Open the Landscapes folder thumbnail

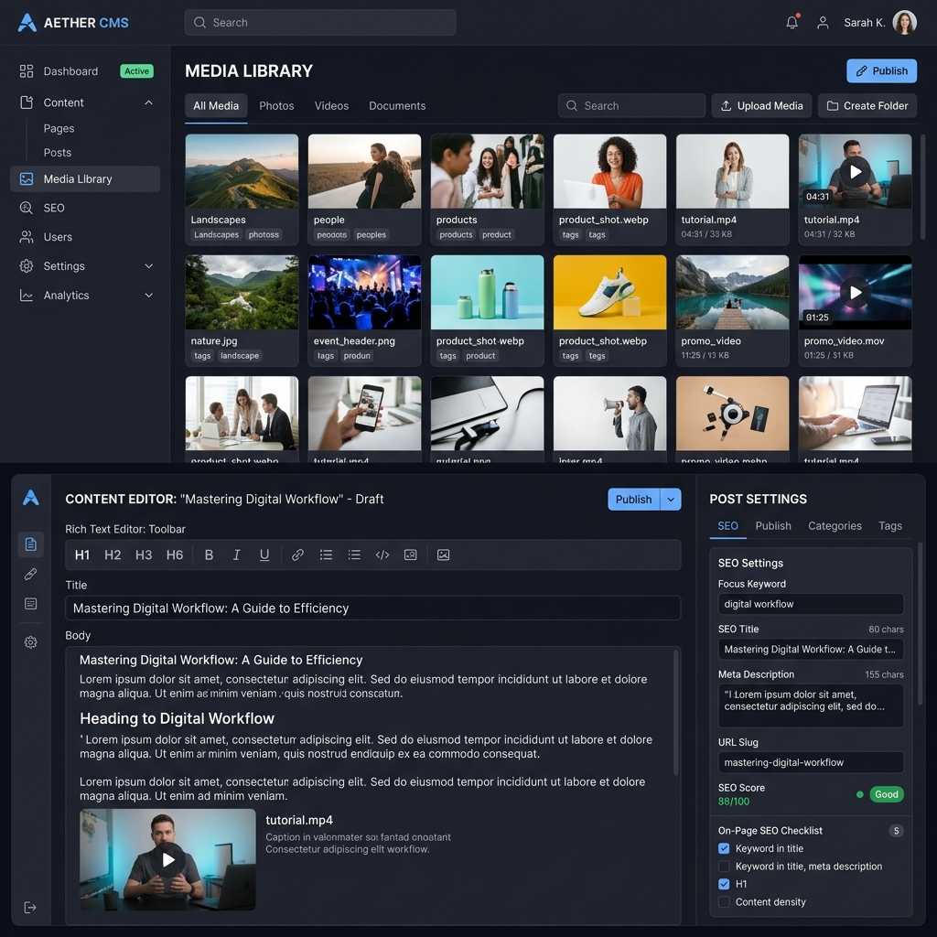point(242,171)
